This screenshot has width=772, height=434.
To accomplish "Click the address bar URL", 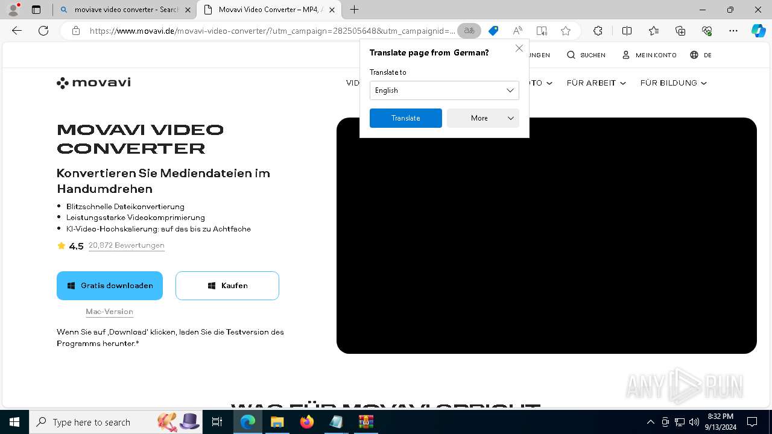I will (x=271, y=31).
